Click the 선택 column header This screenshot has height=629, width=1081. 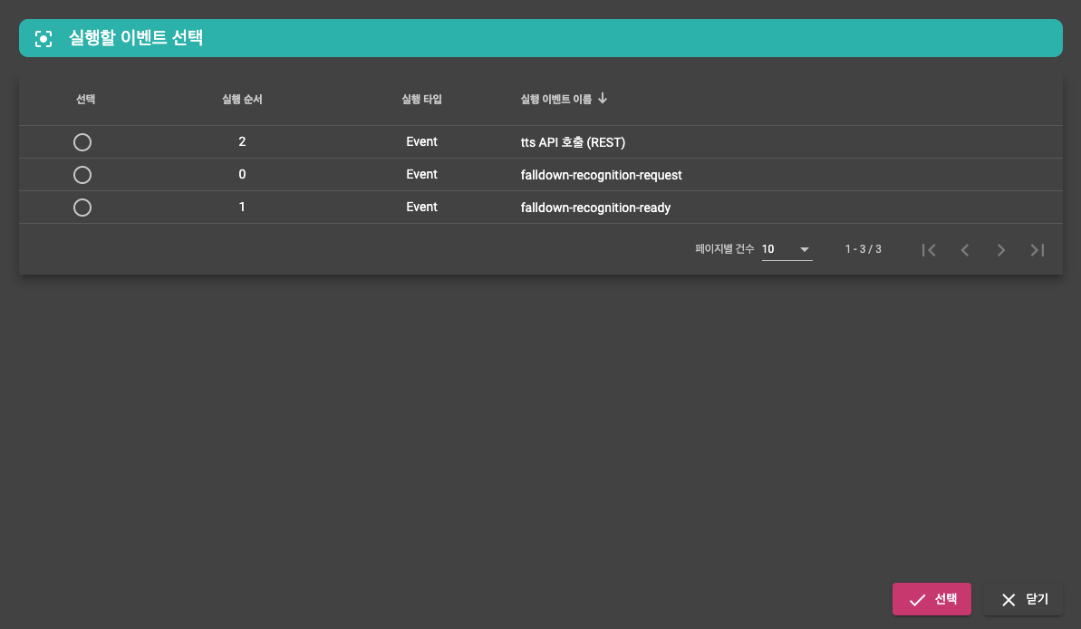click(x=85, y=100)
